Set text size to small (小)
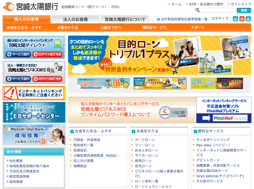 (x=235, y=19)
